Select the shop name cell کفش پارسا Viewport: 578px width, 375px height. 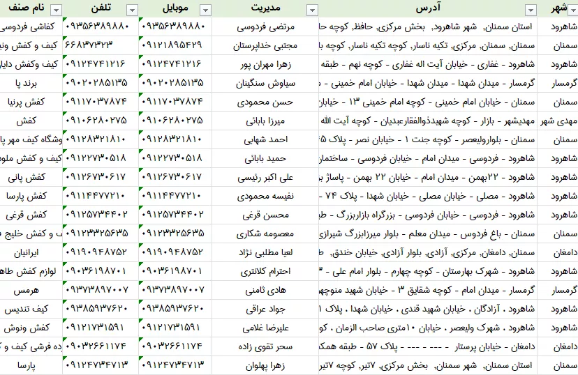coord(31,196)
